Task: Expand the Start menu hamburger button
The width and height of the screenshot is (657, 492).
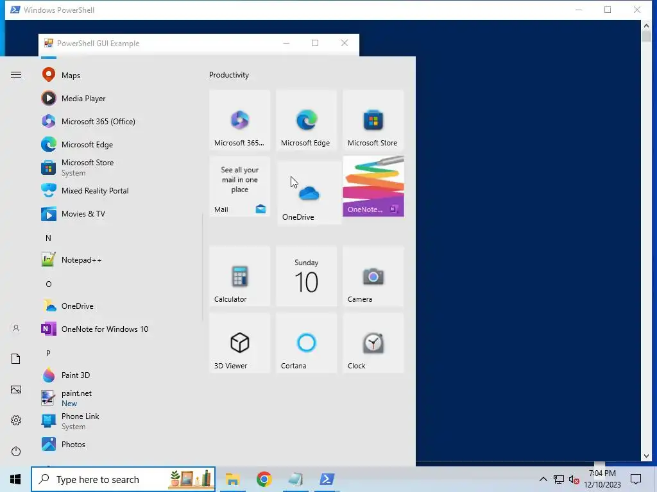Action: tap(16, 75)
